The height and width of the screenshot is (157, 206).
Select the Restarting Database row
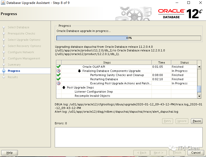pyautogui.click(x=127, y=79)
